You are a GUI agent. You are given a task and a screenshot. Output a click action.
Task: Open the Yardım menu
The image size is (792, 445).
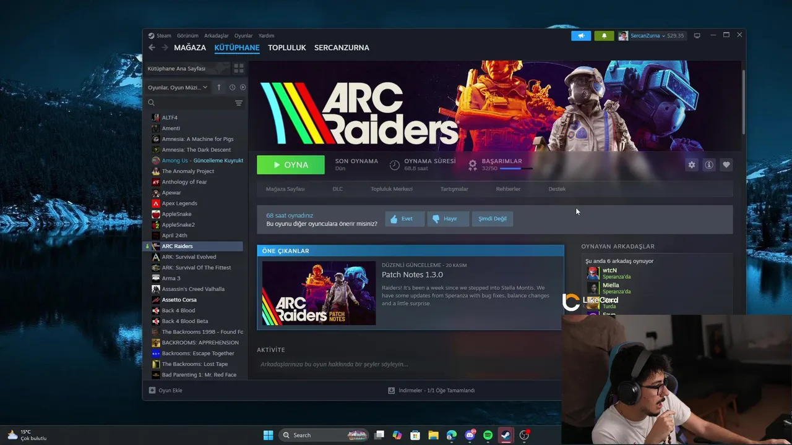pyautogui.click(x=266, y=36)
